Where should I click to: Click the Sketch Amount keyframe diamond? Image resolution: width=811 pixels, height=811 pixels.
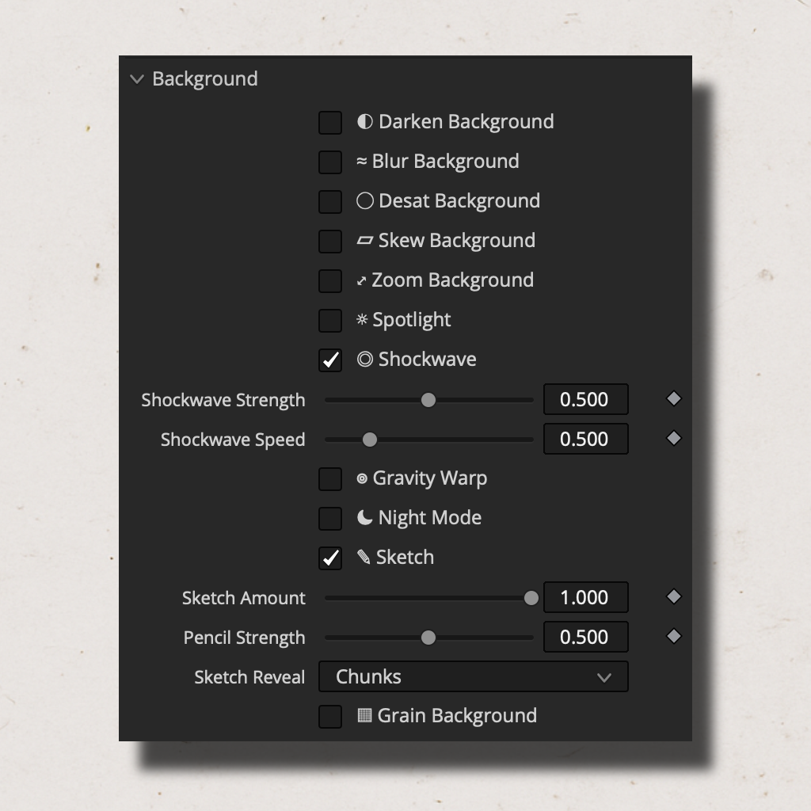(x=673, y=597)
